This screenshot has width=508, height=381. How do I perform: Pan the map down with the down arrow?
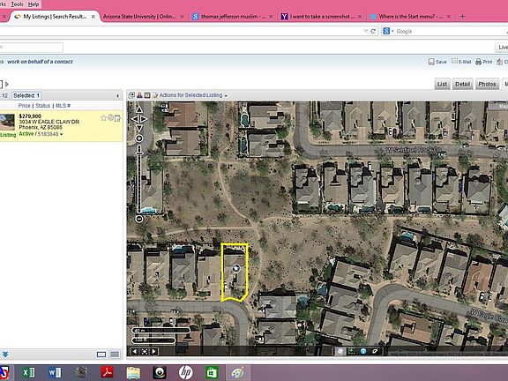pos(139,128)
